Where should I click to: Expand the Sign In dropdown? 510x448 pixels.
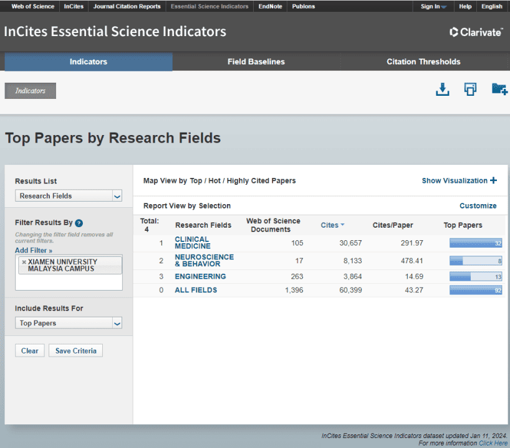coord(433,6)
